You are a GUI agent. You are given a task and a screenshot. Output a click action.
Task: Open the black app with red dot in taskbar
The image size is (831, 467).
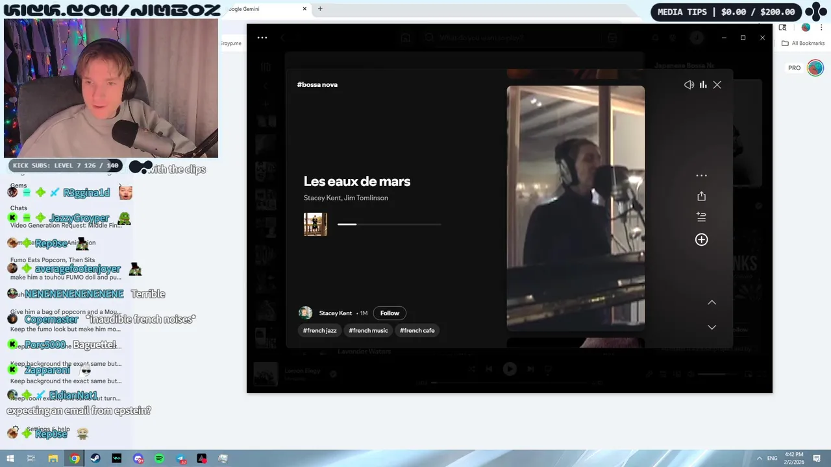click(x=202, y=459)
